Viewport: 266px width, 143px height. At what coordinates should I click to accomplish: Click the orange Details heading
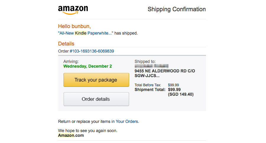tap(66, 44)
